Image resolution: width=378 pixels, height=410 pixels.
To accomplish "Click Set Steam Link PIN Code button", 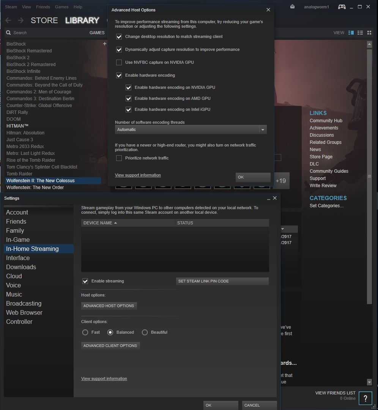I will (222, 281).
